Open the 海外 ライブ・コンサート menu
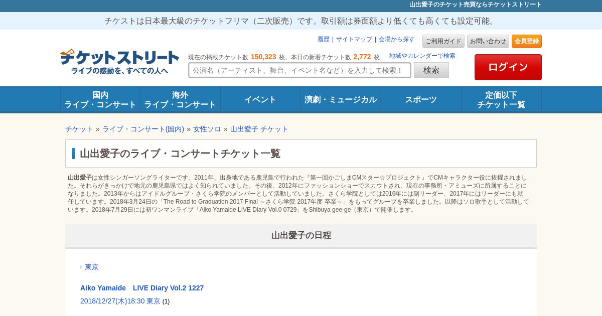Viewport: 602px width, 316px height. pos(180,99)
